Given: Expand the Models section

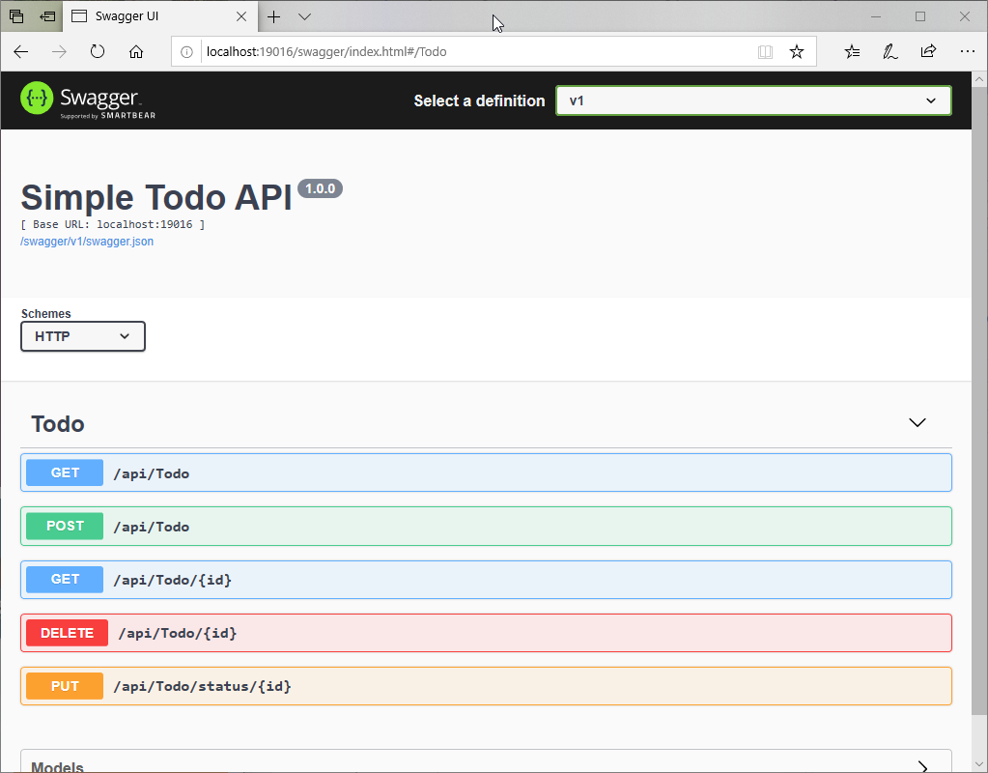Looking at the screenshot, I should coord(922,766).
